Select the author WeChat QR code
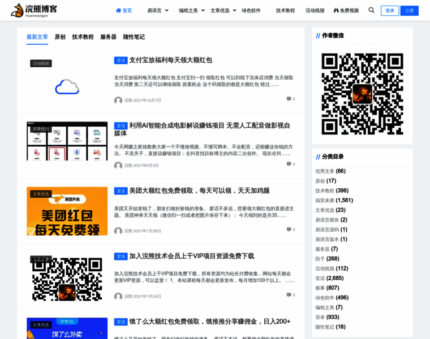The height and width of the screenshot is (339, 430). pyautogui.click(x=362, y=94)
